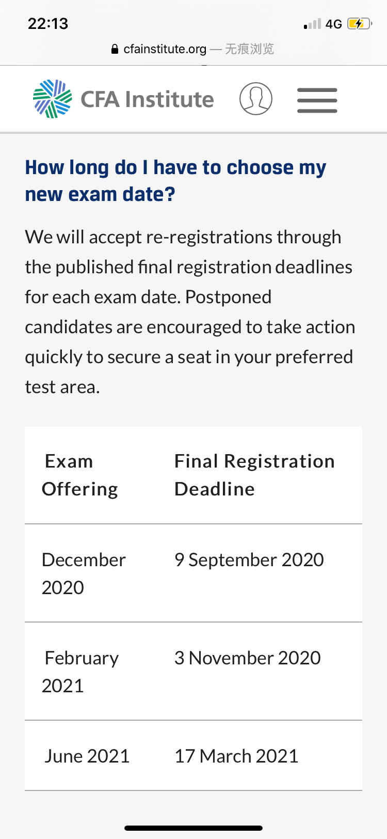The height and width of the screenshot is (839, 387).
Task: Tap the June 2021 exam offering cell
Action: 87,756
